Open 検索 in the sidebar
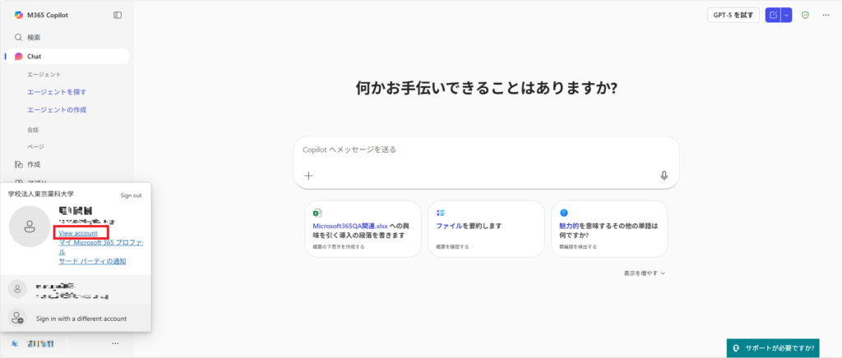Viewport: 842px width, 358px height. 34,38
